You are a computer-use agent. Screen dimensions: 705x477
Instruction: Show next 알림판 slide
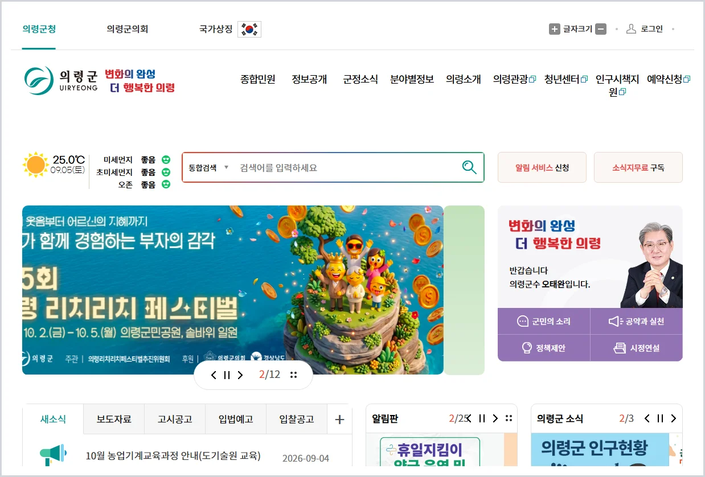click(495, 418)
